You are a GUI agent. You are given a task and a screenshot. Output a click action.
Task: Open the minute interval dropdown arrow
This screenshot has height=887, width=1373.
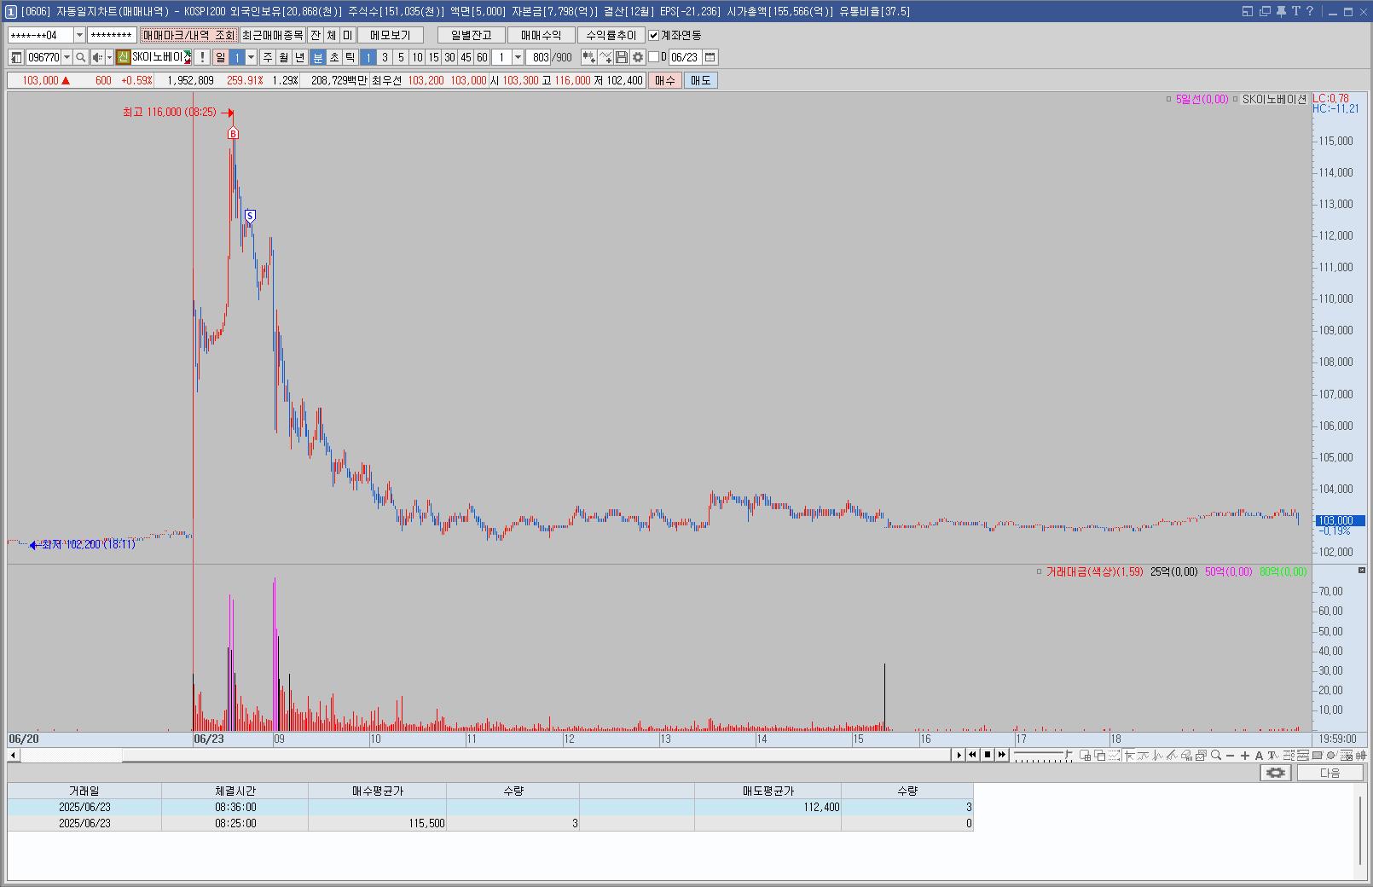(x=518, y=57)
